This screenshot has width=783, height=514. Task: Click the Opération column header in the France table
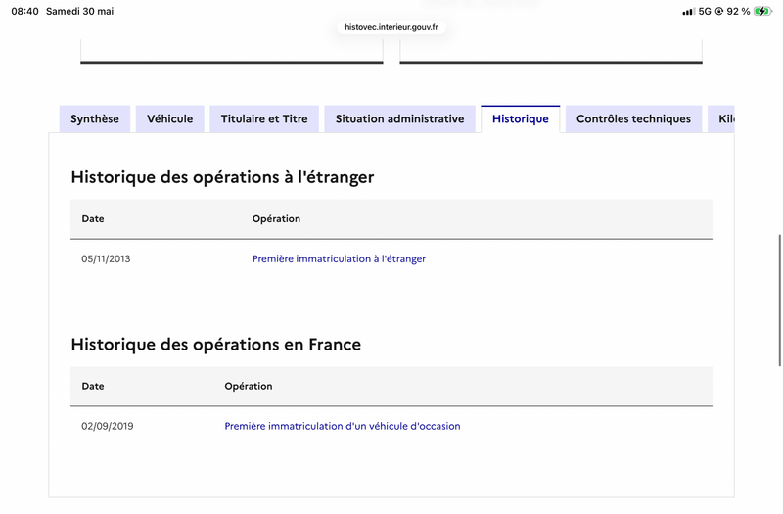coord(249,386)
